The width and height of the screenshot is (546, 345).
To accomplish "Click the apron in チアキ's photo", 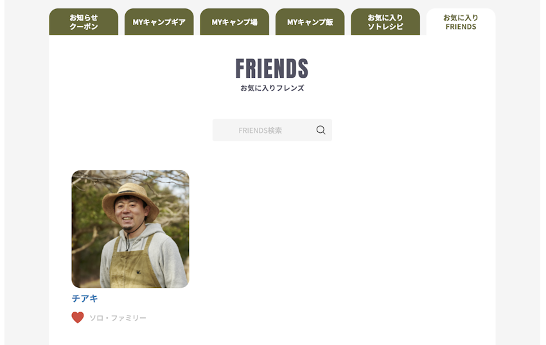I will click(136, 265).
